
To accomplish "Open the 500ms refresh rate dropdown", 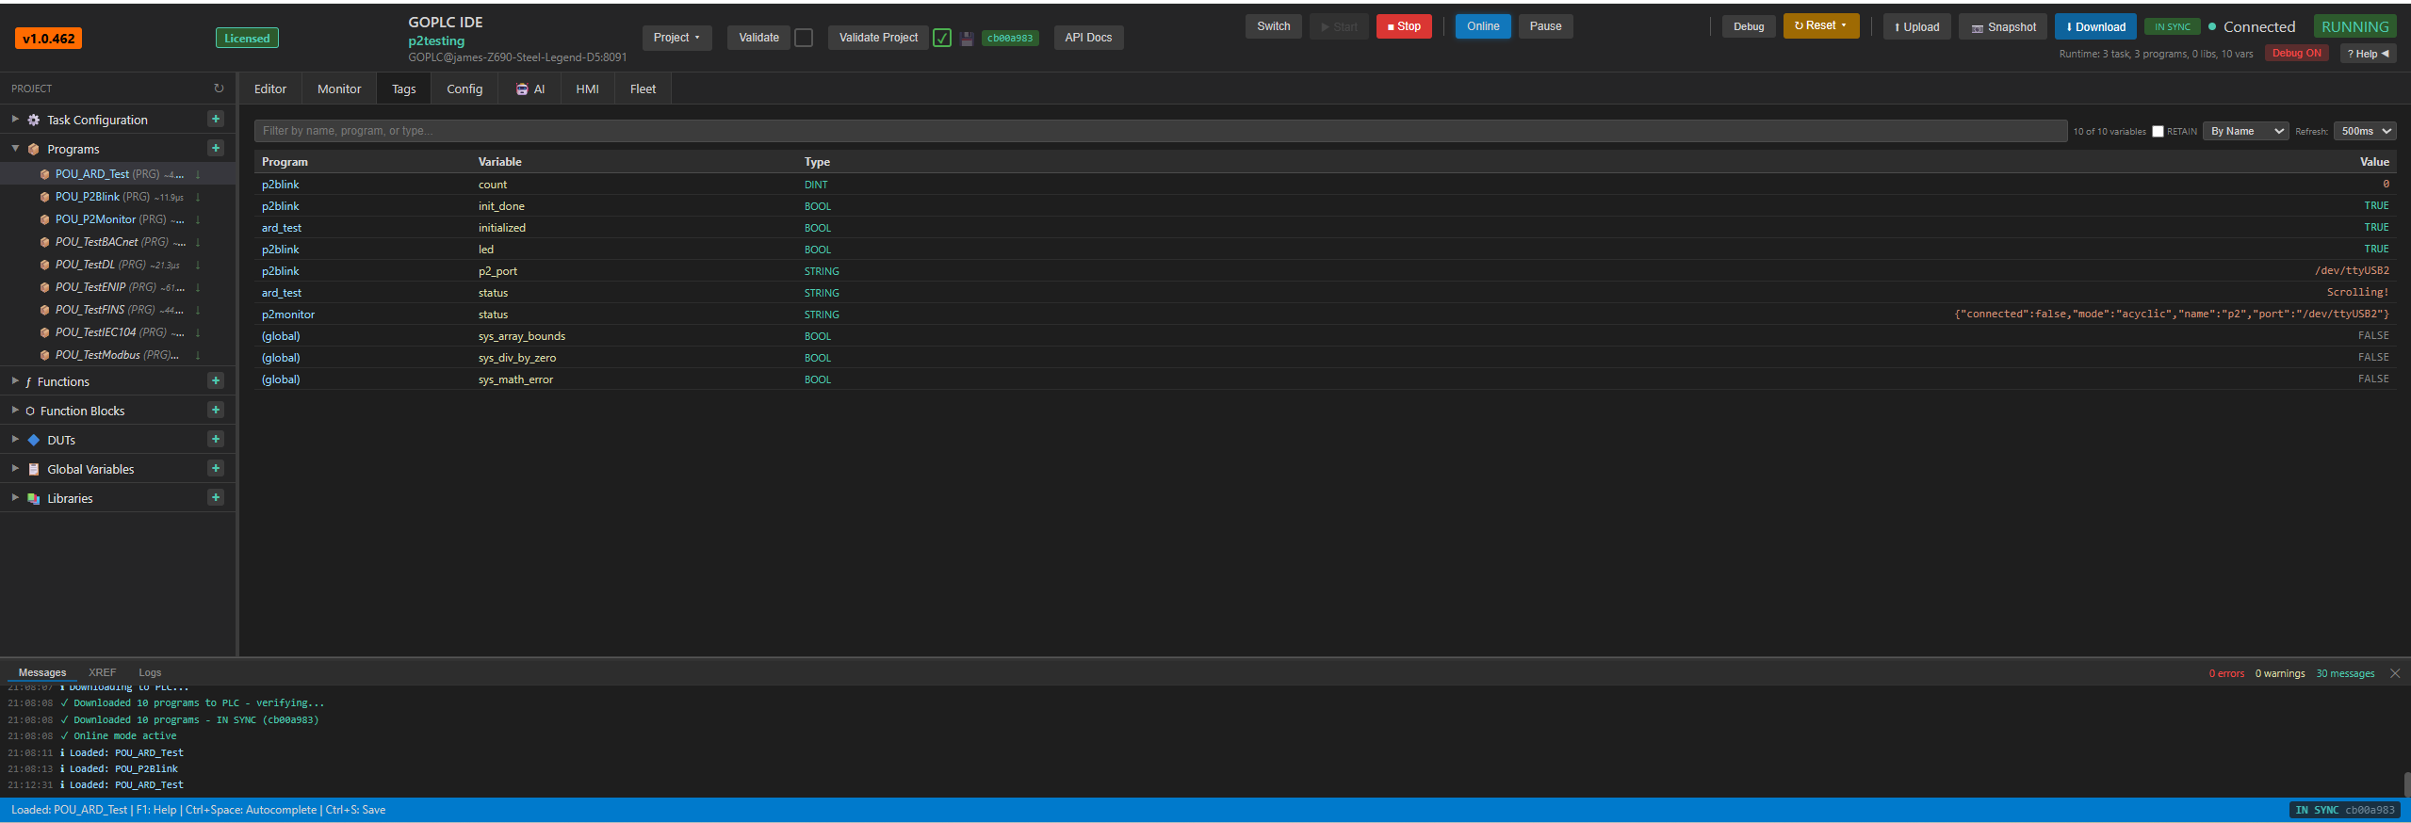I will click(2365, 131).
